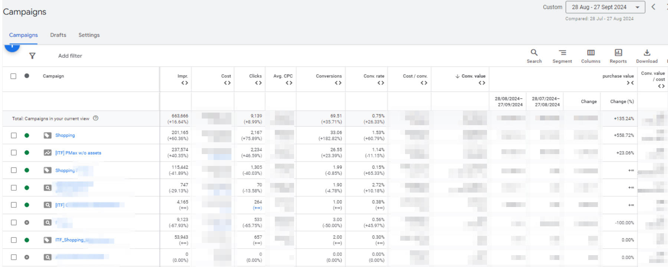Click the Segment icon
Image resolution: width=668 pixels, height=267 pixels.
[562, 53]
